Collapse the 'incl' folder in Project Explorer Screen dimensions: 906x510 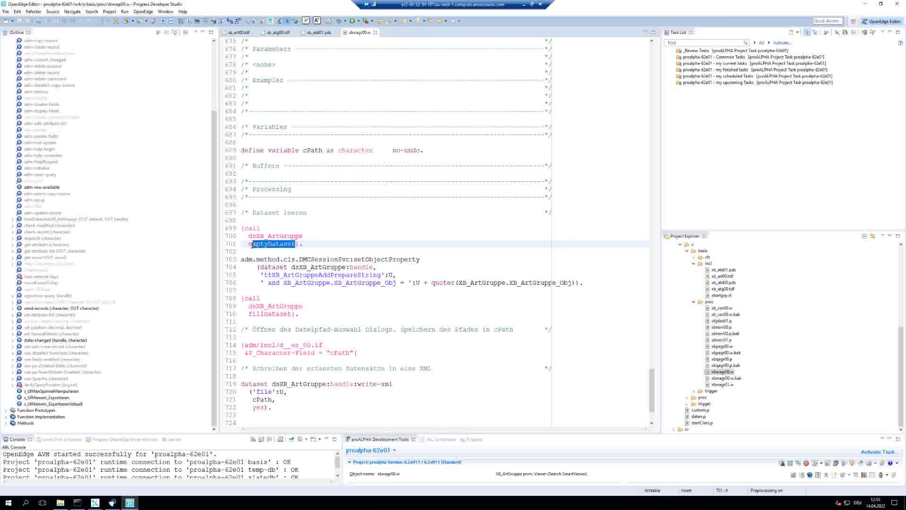(x=694, y=263)
